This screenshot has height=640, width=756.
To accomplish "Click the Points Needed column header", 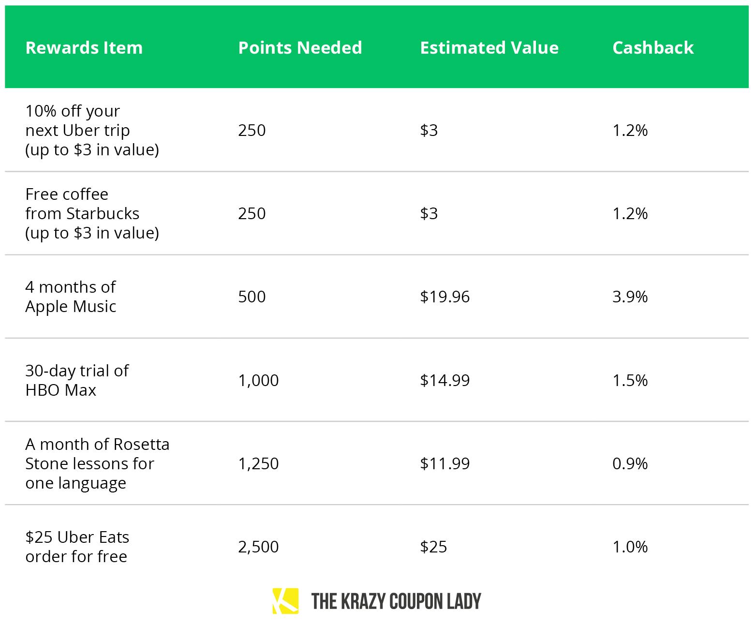I will pos(300,47).
